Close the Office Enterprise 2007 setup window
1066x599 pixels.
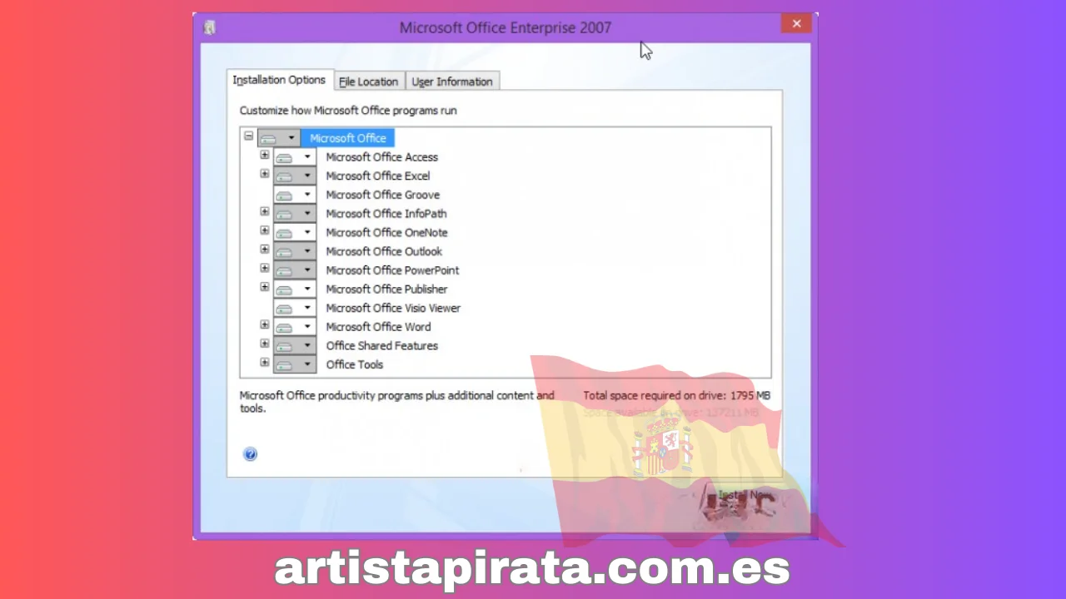(x=796, y=23)
